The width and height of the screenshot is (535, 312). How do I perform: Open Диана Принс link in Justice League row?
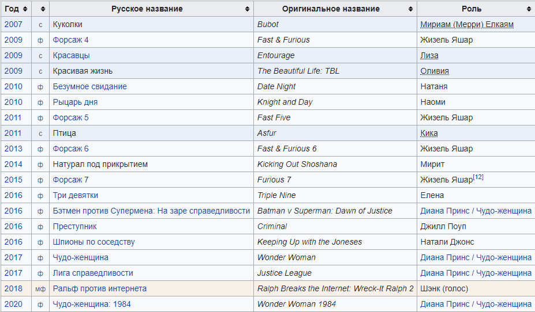pos(476,273)
